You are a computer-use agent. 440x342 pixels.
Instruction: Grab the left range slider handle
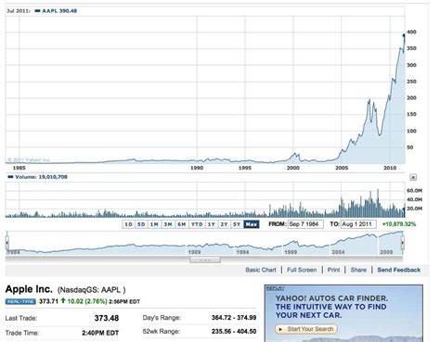tap(7, 243)
